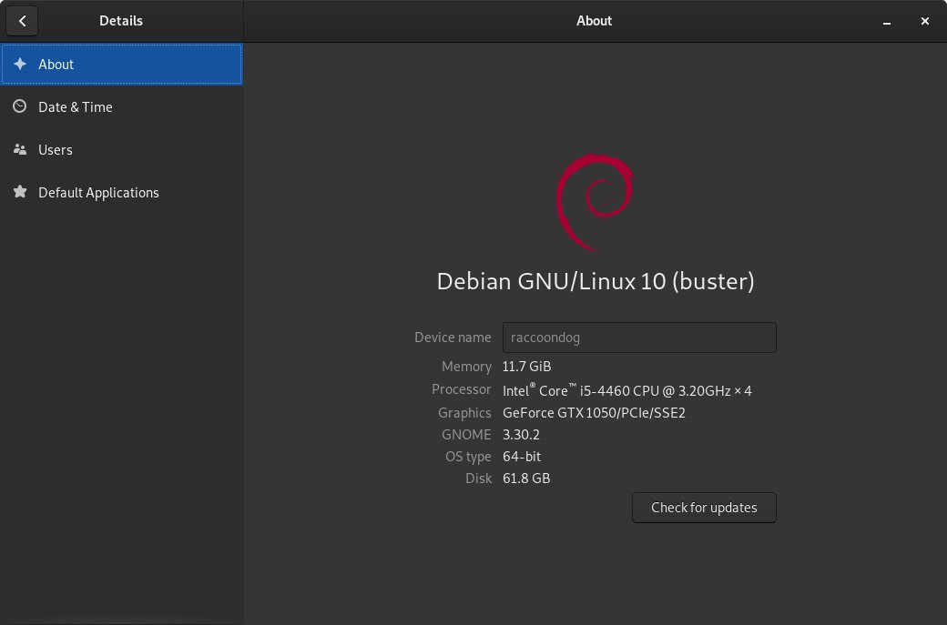Click the Users people icon in sidebar
Image resolution: width=947 pixels, height=625 pixels.
click(19, 149)
